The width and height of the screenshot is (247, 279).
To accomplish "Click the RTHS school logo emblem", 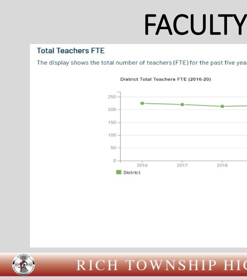I will tap(23, 265).
